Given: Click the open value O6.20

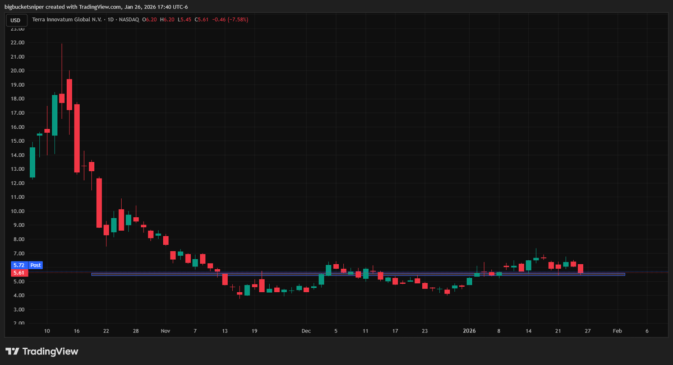Looking at the screenshot, I should tap(149, 20).
